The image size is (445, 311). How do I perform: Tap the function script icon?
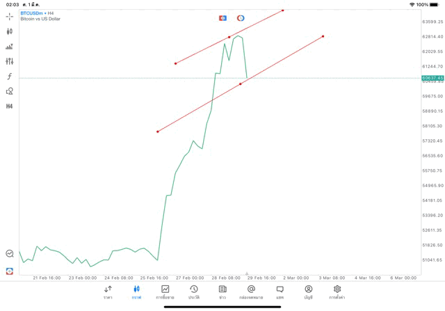[x=10, y=77]
